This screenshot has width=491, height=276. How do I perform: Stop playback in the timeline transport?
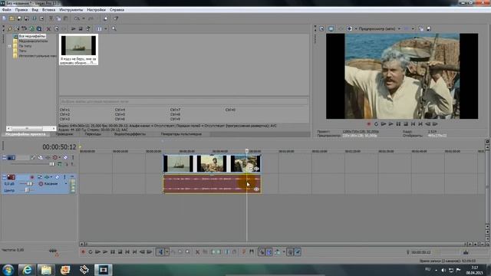[120, 251]
